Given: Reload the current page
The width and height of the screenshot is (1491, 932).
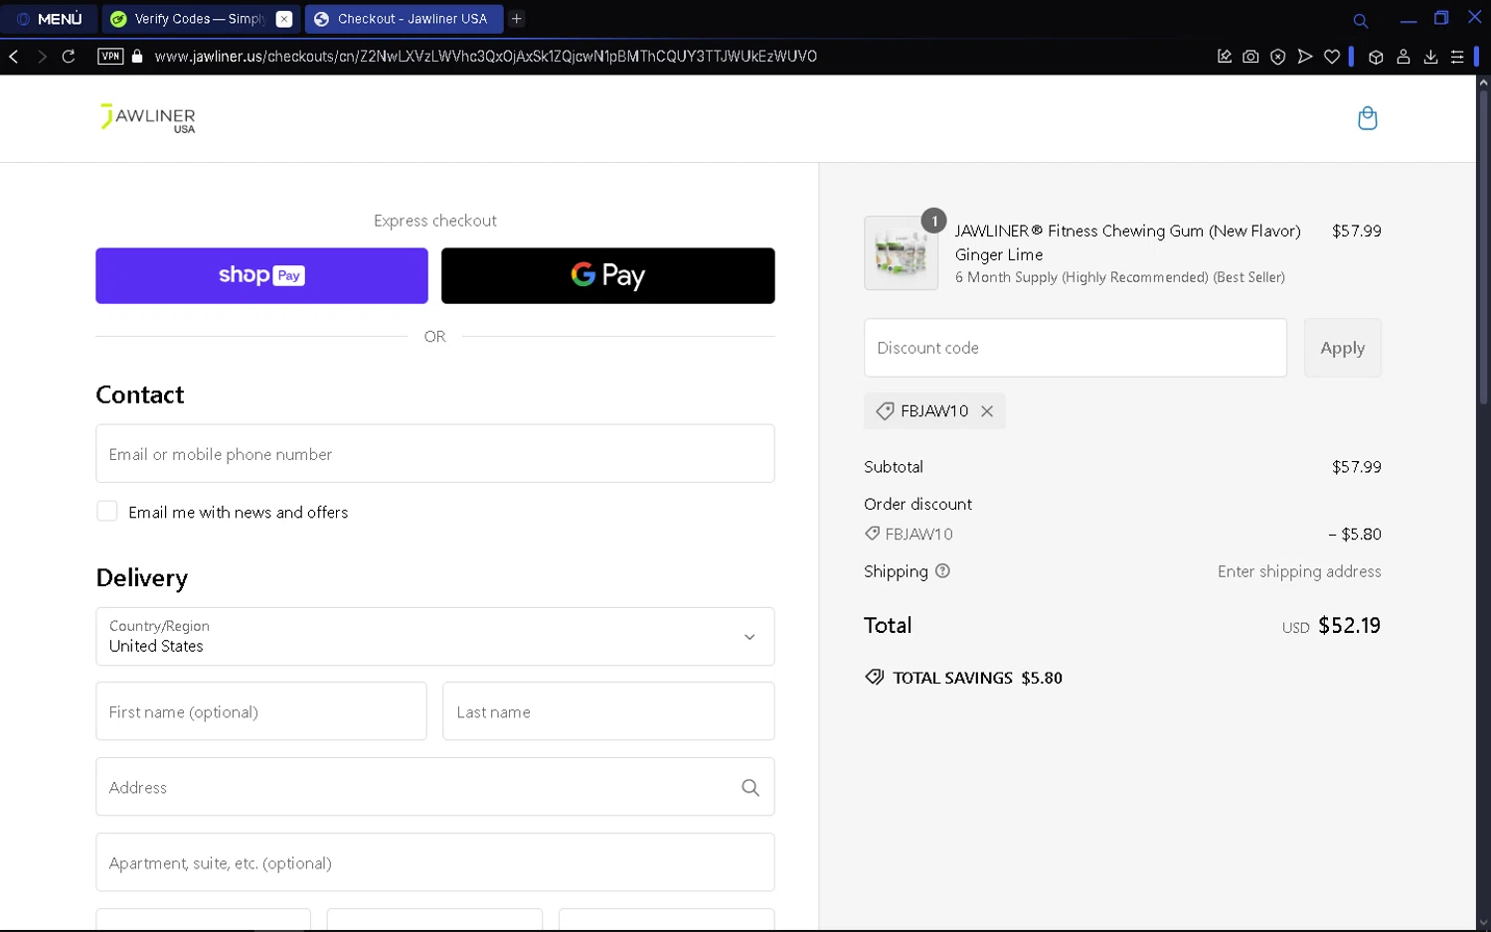Looking at the screenshot, I should point(69,57).
